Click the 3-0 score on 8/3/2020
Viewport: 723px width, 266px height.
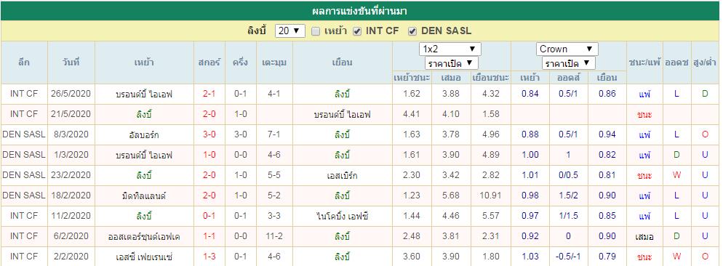point(209,135)
